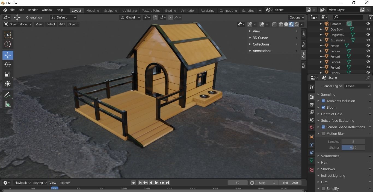Viewport: 373px width, 192px height.
Task: Expand the Depth of Field panel
Action: coord(331,114)
